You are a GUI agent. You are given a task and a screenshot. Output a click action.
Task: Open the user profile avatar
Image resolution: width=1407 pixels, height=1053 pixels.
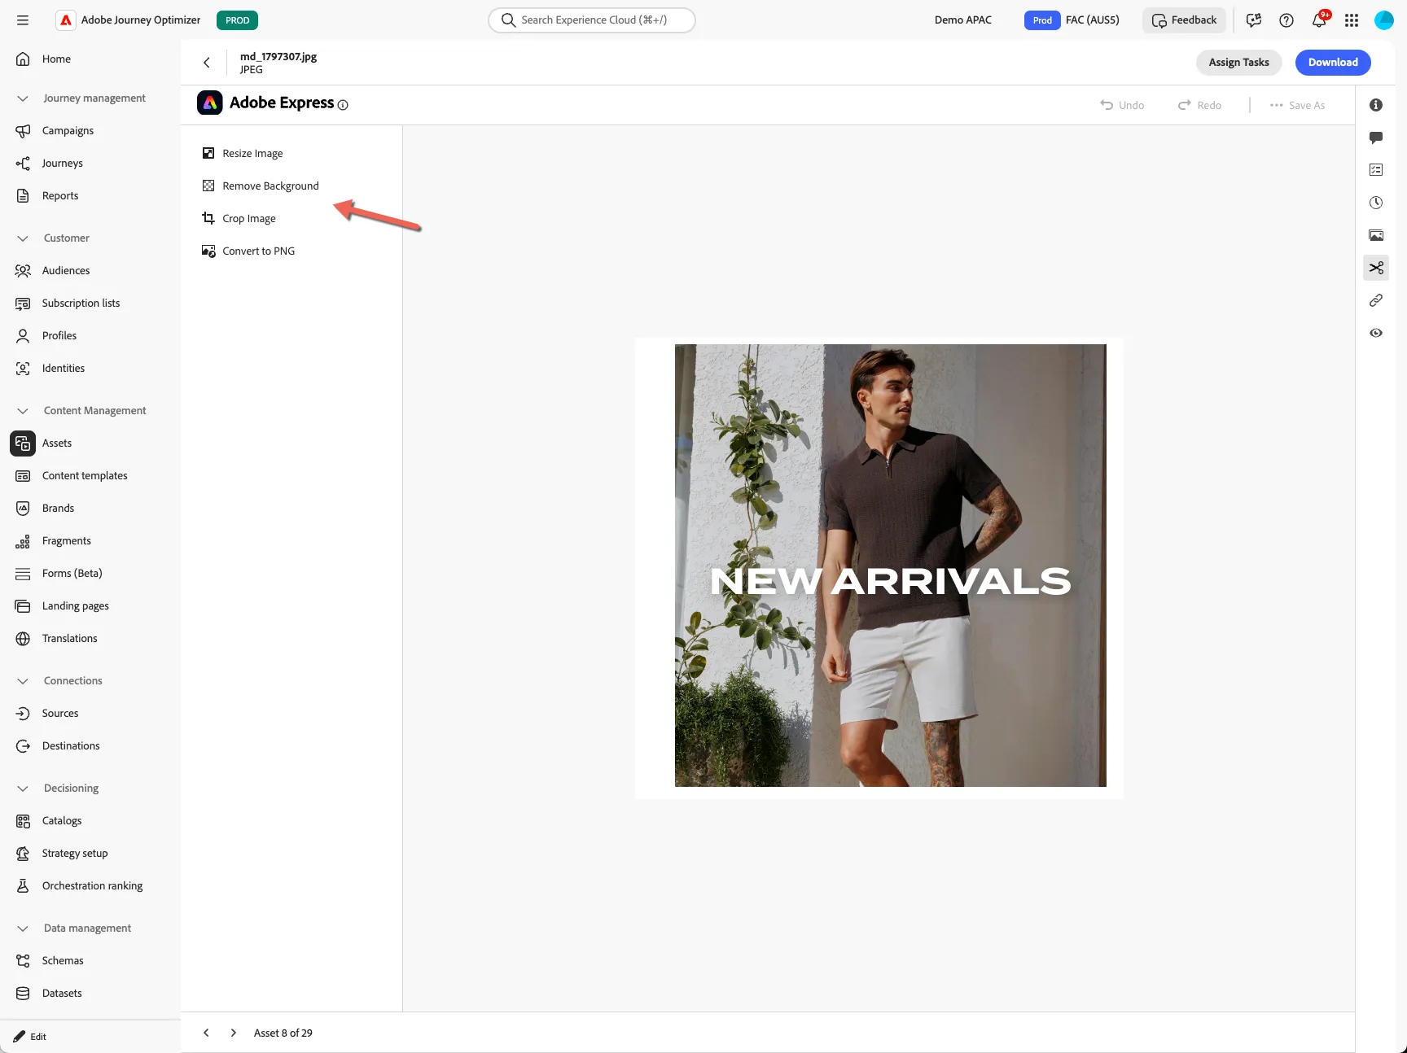[1384, 20]
